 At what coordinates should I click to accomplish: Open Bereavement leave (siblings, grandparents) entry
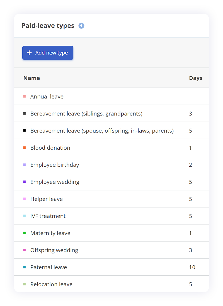(x=86, y=114)
